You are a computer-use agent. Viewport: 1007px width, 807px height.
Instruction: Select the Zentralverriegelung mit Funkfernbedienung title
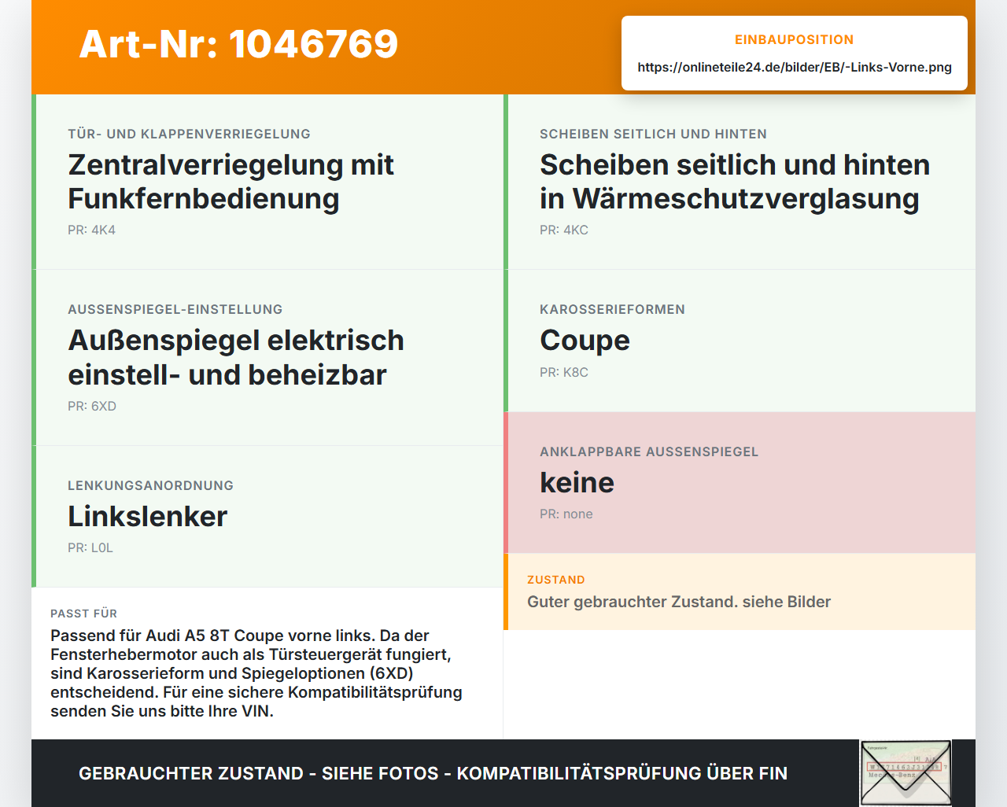coord(231,182)
